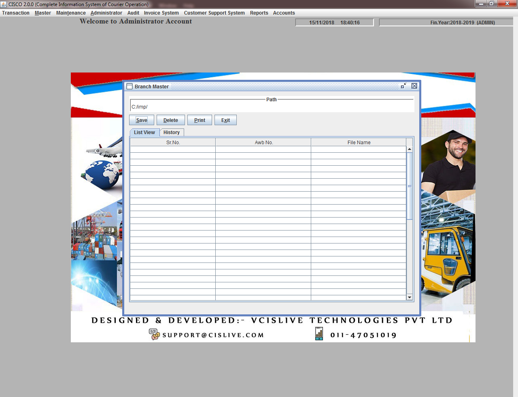
Task: Click the table scrollbar up arrow
Action: click(x=410, y=149)
